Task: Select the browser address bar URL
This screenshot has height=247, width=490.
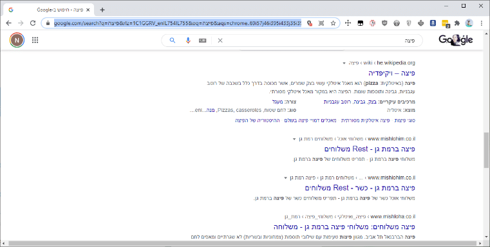Action: click(178, 23)
